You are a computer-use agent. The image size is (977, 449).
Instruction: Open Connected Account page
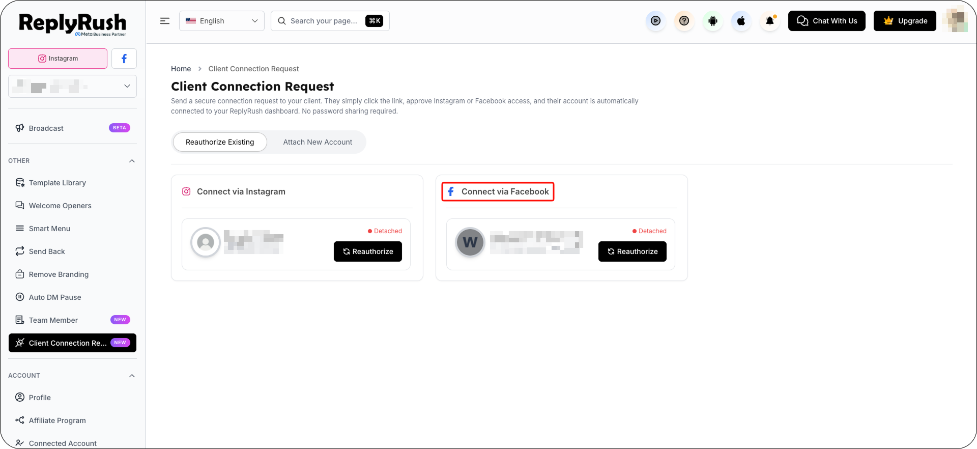coord(72,443)
